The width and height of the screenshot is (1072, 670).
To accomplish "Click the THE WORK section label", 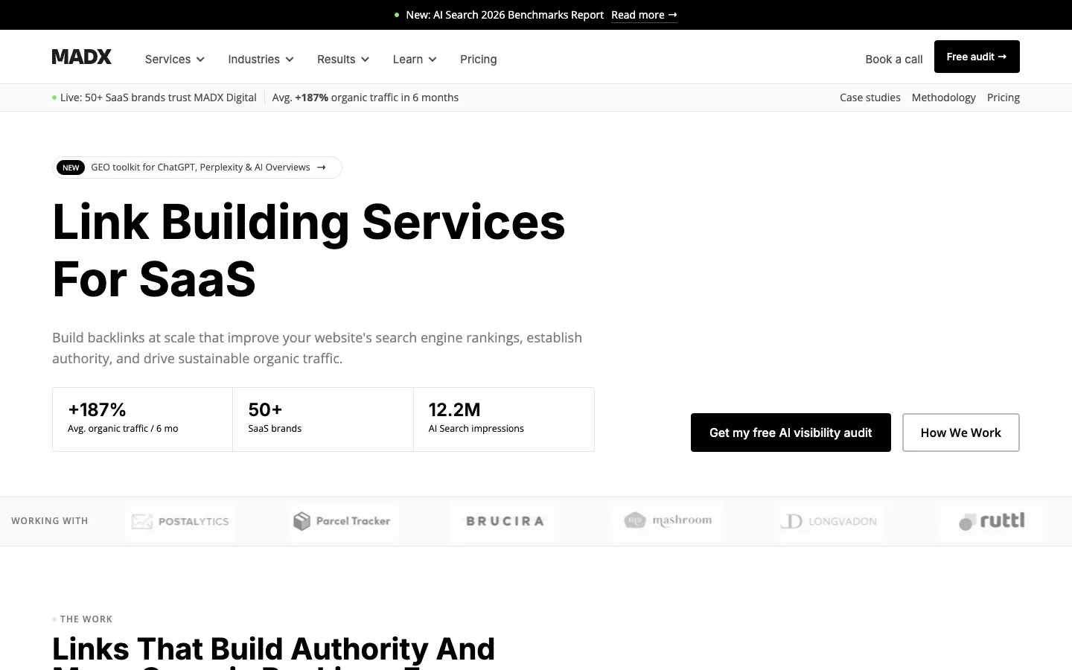I will click(86, 619).
